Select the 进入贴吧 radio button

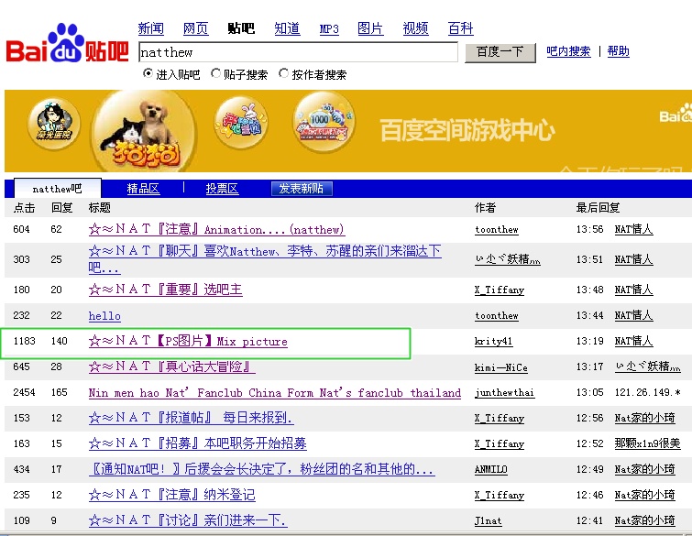[148, 73]
